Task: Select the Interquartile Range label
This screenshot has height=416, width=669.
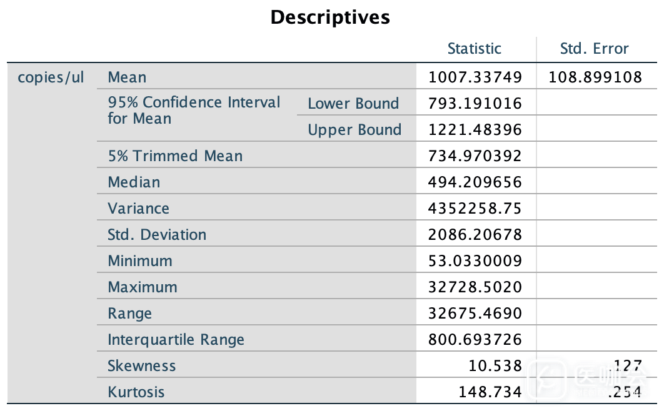Action: (176, 340)
